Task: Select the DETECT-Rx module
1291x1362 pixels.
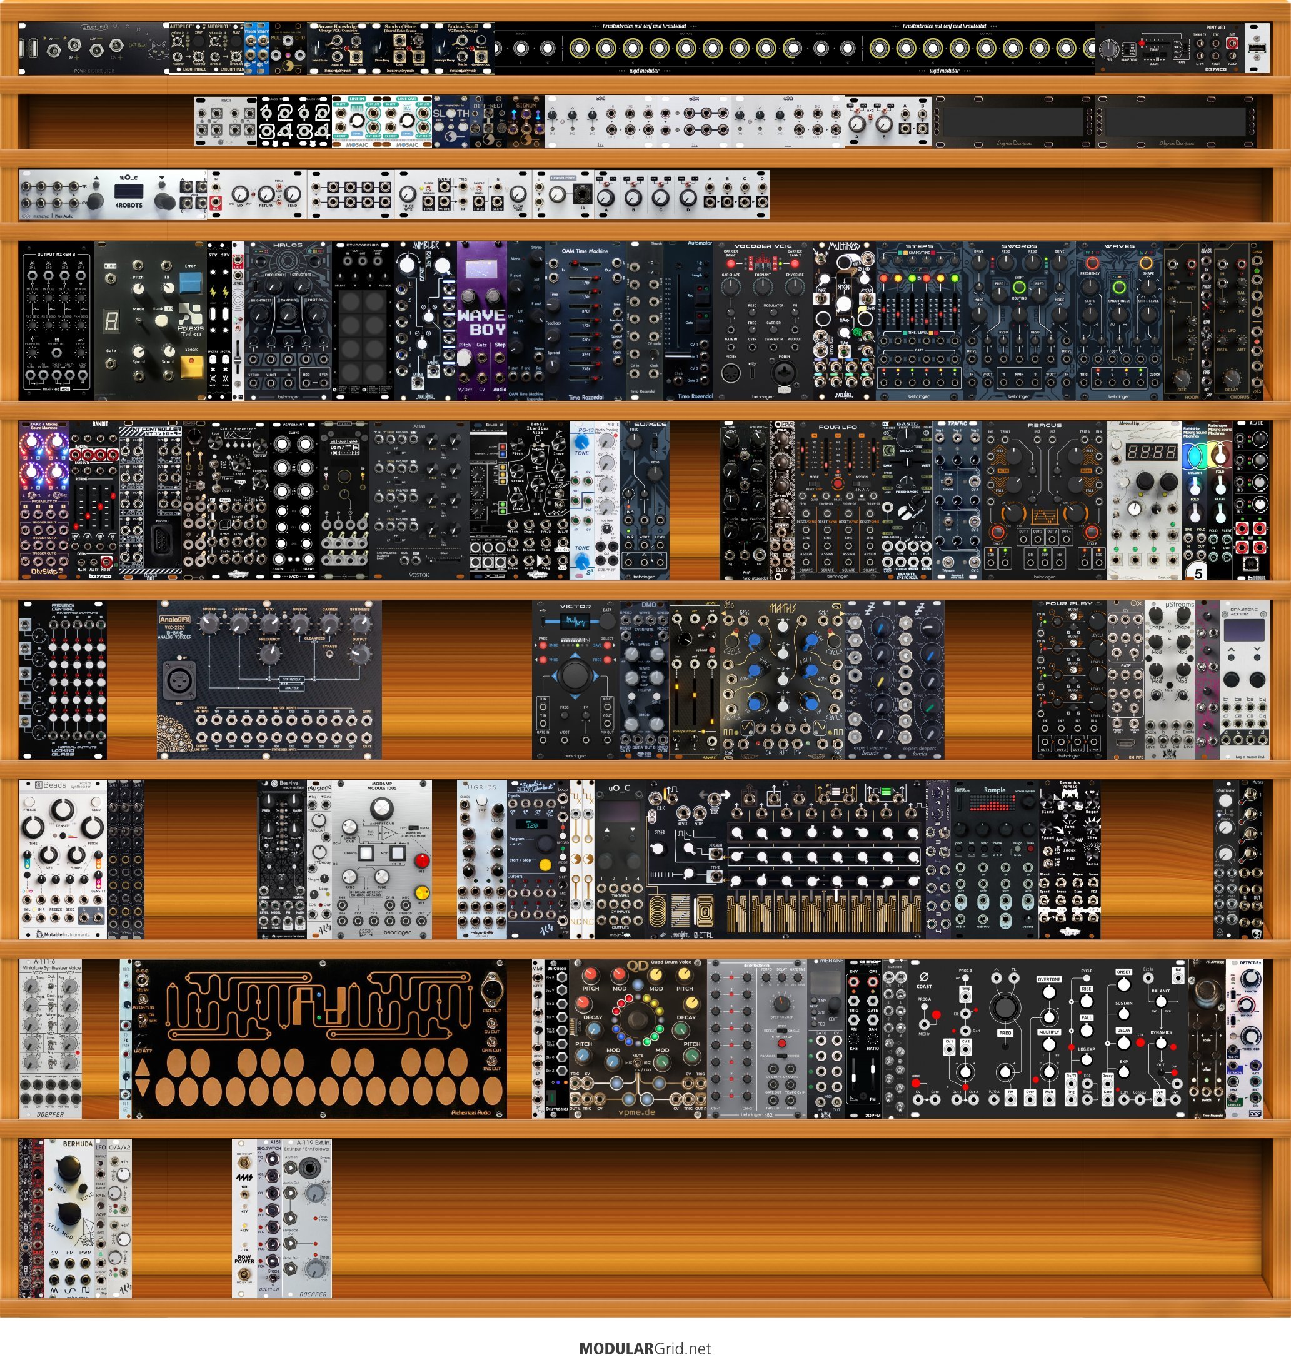Action: coord(1245,1039)
